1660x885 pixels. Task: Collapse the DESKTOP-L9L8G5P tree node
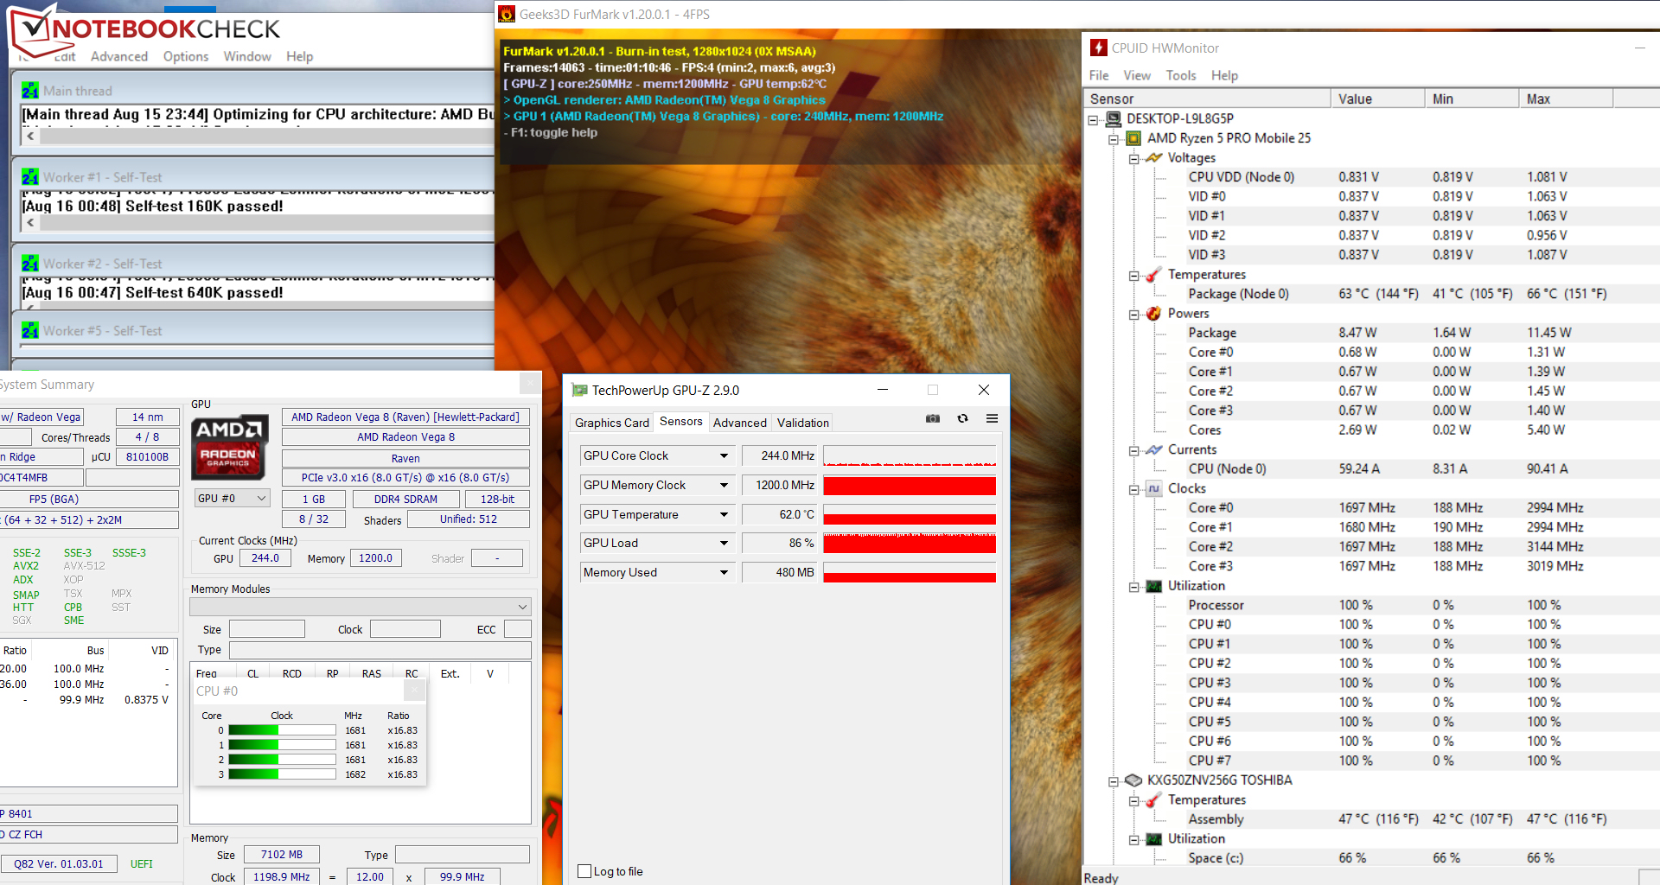[1094, 120]
